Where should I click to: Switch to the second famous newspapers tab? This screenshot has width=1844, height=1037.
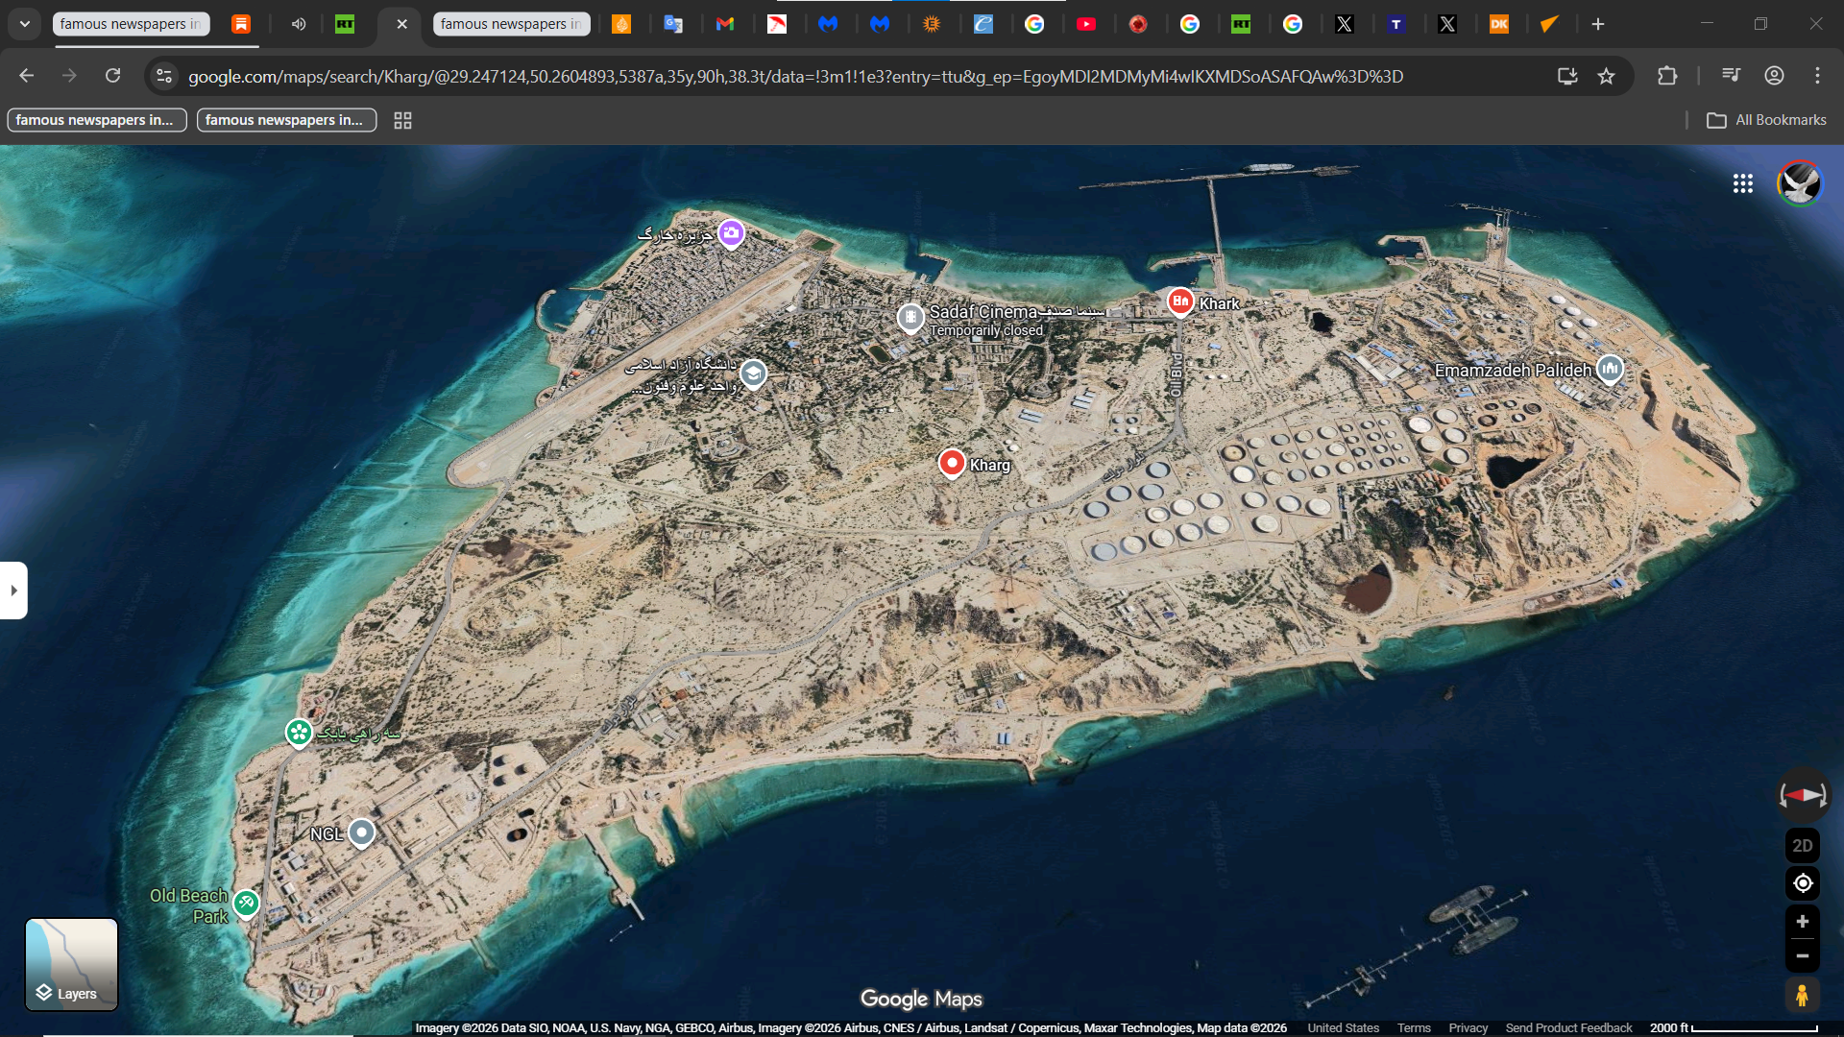[x=510, y=24]
